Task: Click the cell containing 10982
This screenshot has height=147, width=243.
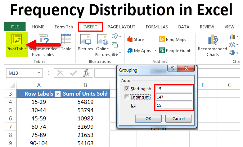Action: [x=85, y=119]
